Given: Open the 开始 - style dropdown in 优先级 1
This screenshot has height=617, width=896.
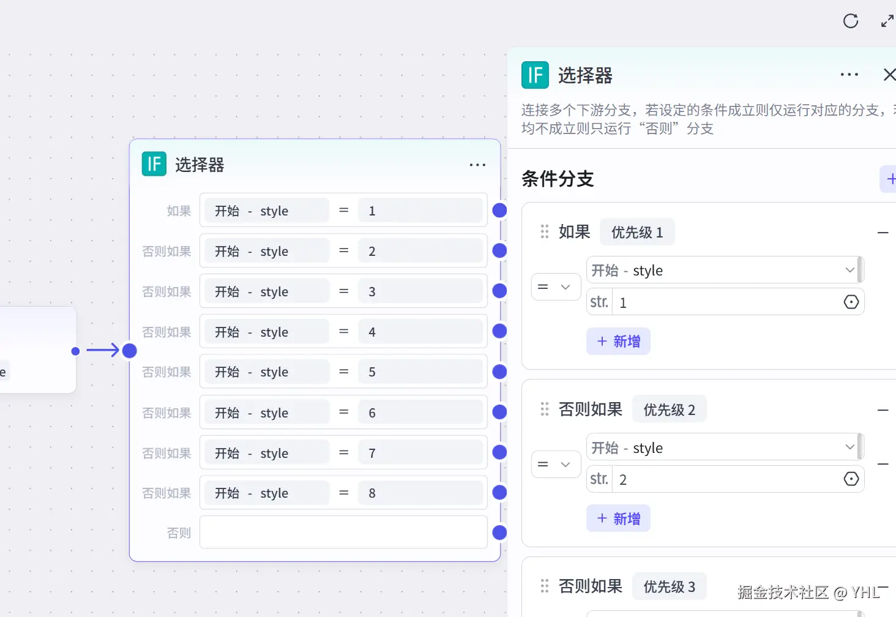Looking at the screenshot, I should click(x=725, y=270).
